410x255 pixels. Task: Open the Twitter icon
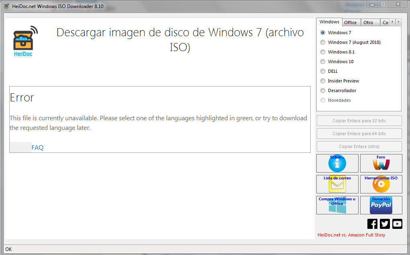point(385,224)
